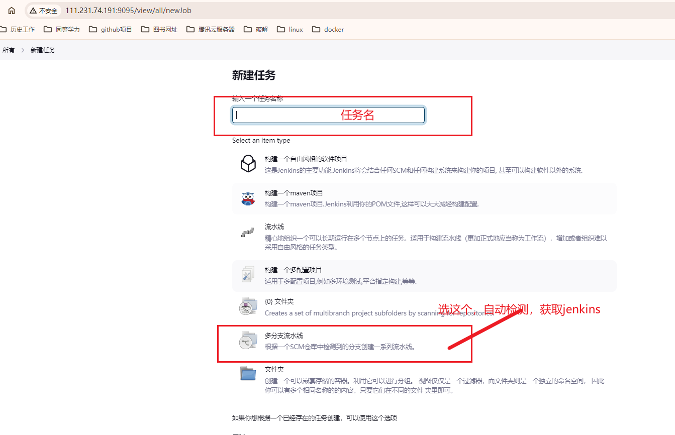Choose the 流水线 item type
The height and width of the screenshot is (435, 675).
click(424, 237)
